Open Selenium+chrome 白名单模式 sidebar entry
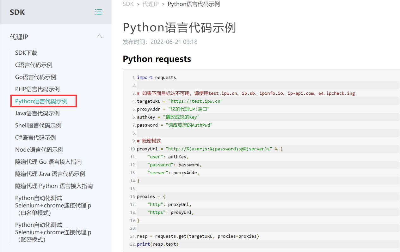 click(x=53, y=205)
